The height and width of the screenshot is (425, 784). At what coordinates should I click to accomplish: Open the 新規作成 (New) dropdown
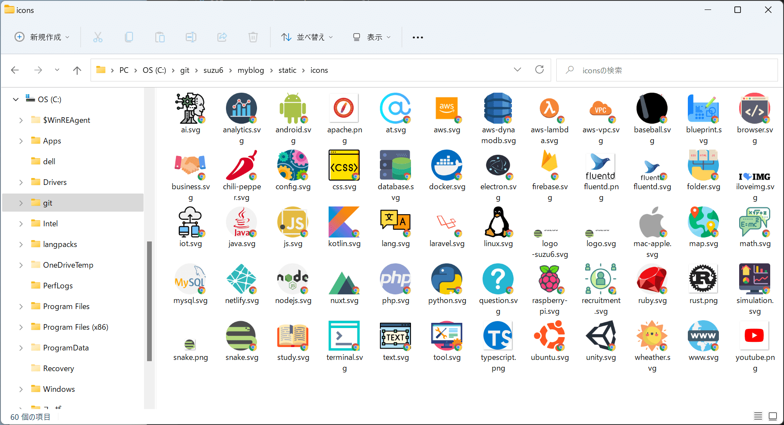click(x=42, y=37)
